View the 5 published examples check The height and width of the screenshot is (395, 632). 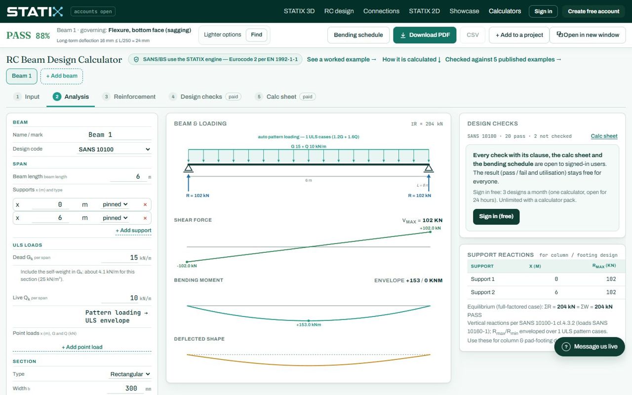point(504,60)
